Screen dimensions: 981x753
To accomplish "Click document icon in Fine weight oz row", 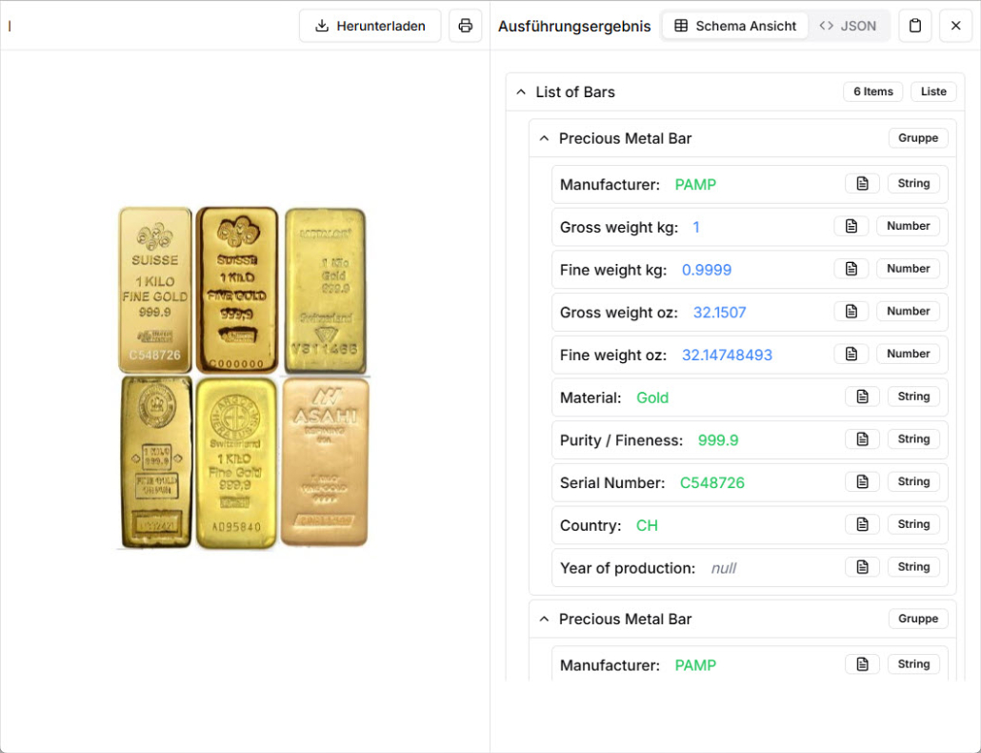I will point(851,354).
